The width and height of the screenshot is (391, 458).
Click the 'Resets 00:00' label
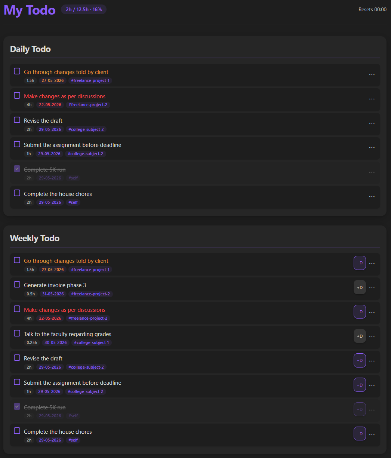pyautogui.click(x=372, y=10)
